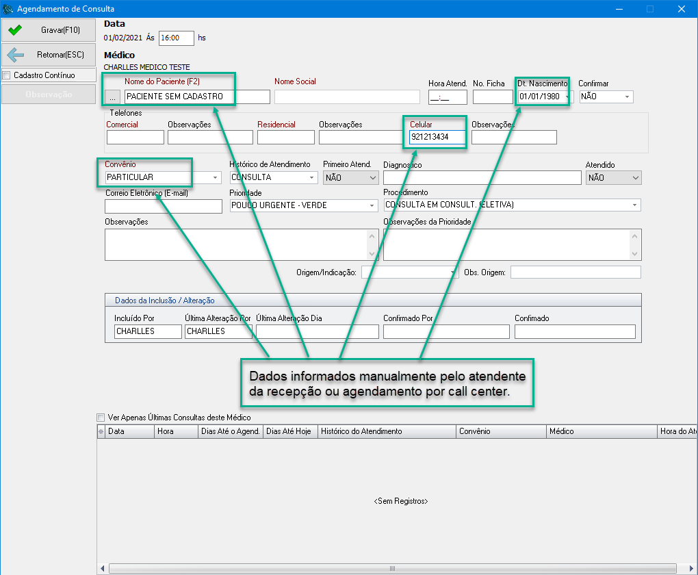This screenshot has width=698, height=575.
Task: Click the Última Alteração Por field
Action: coord(218,331)
